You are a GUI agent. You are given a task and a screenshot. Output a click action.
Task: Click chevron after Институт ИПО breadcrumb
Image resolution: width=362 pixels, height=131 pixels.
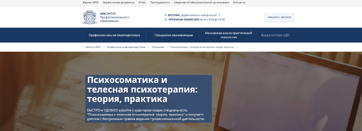click(x=103, y=47)
